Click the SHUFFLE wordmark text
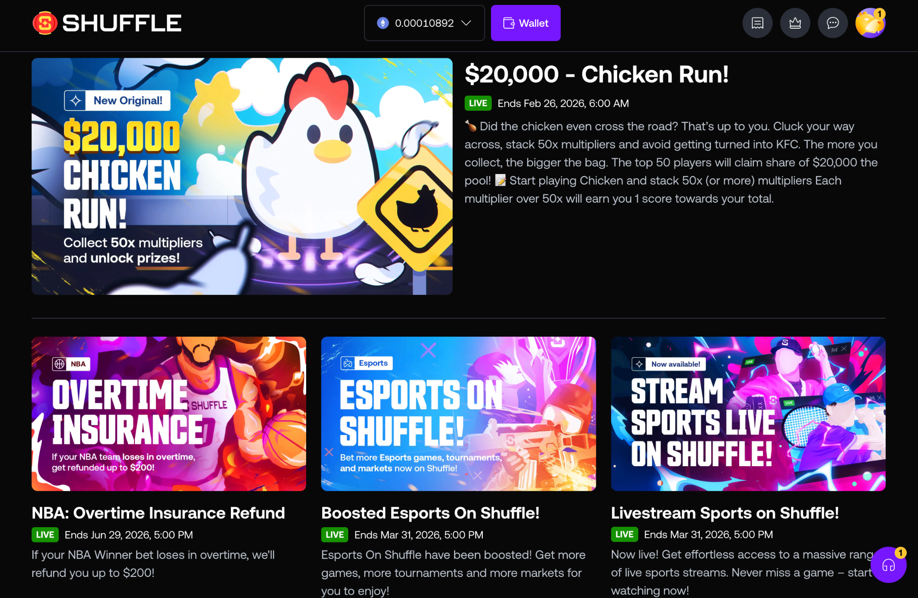This screenshot has width=918, height=598. pyautogui.click(x=122, y=23)
